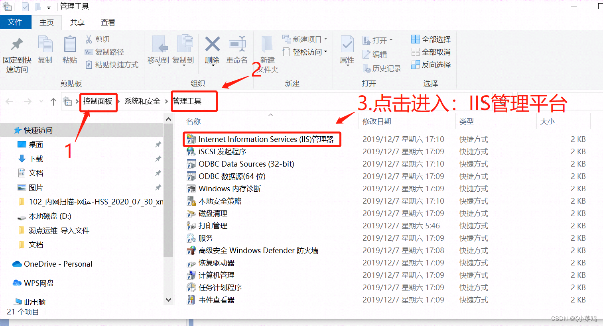Select the Windows Defender 防火墙 icon
The image size is (603, 326).
[191, 250]
